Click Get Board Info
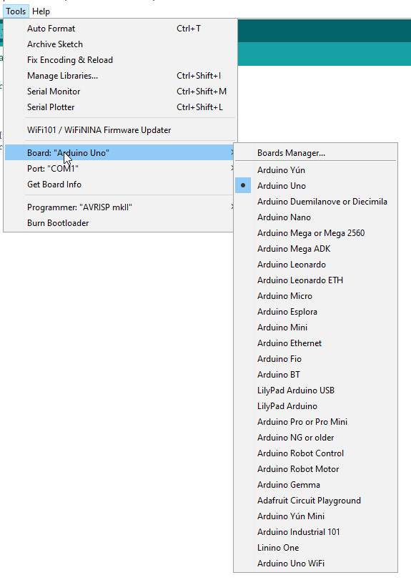This screenshot has height=580, width=411. (x=119, y=185)
